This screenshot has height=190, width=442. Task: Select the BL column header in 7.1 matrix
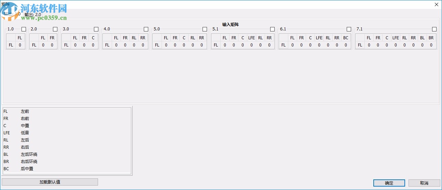(422, 38)
